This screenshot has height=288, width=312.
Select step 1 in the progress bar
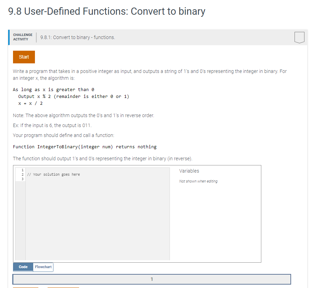pyautogui.click(x=152, y=279)
